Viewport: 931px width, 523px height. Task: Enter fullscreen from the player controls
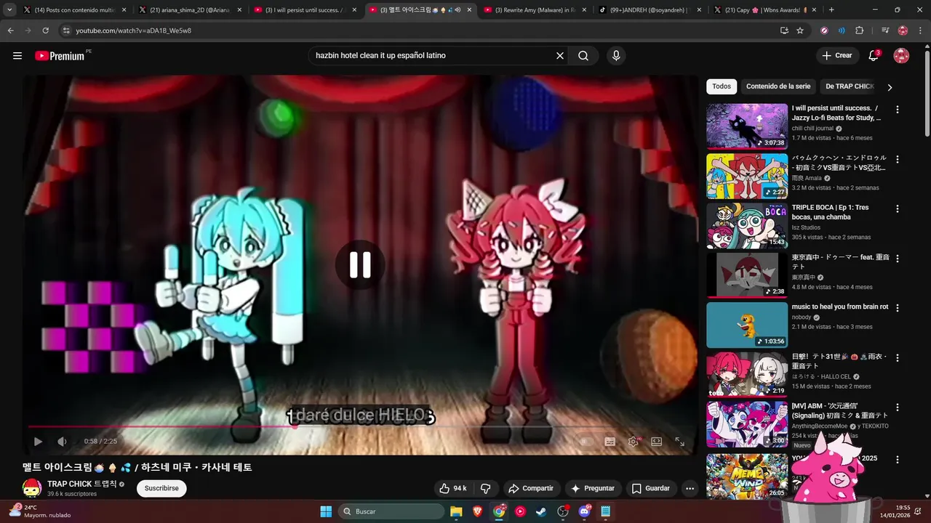pyautogui.click(x=679, y=441)
